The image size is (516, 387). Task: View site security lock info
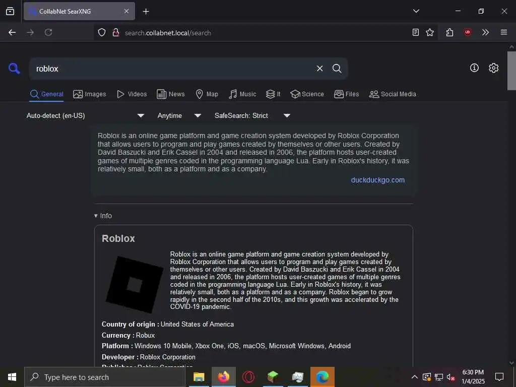(115, 32)
